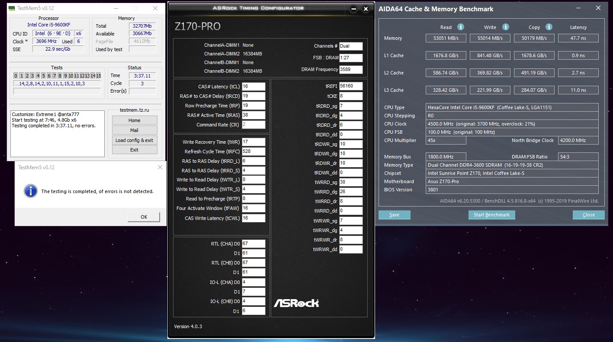The width and height of the screenshot is (613, 342).
Task: Select the DRAM Frequency field
Action: tap(351, 69)
